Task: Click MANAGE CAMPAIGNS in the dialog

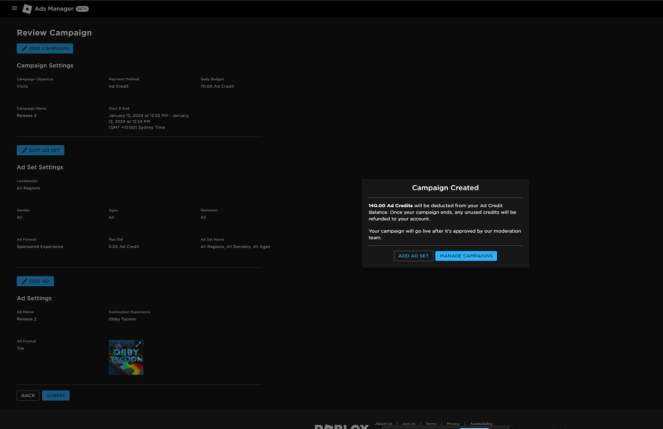Action: point(466,255)
